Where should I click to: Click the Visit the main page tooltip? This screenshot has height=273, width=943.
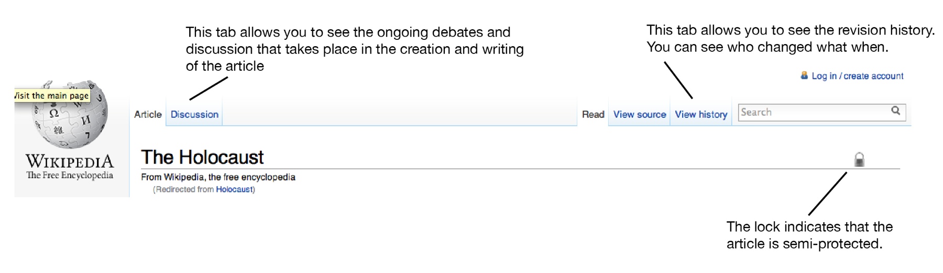tap(52, 95)
